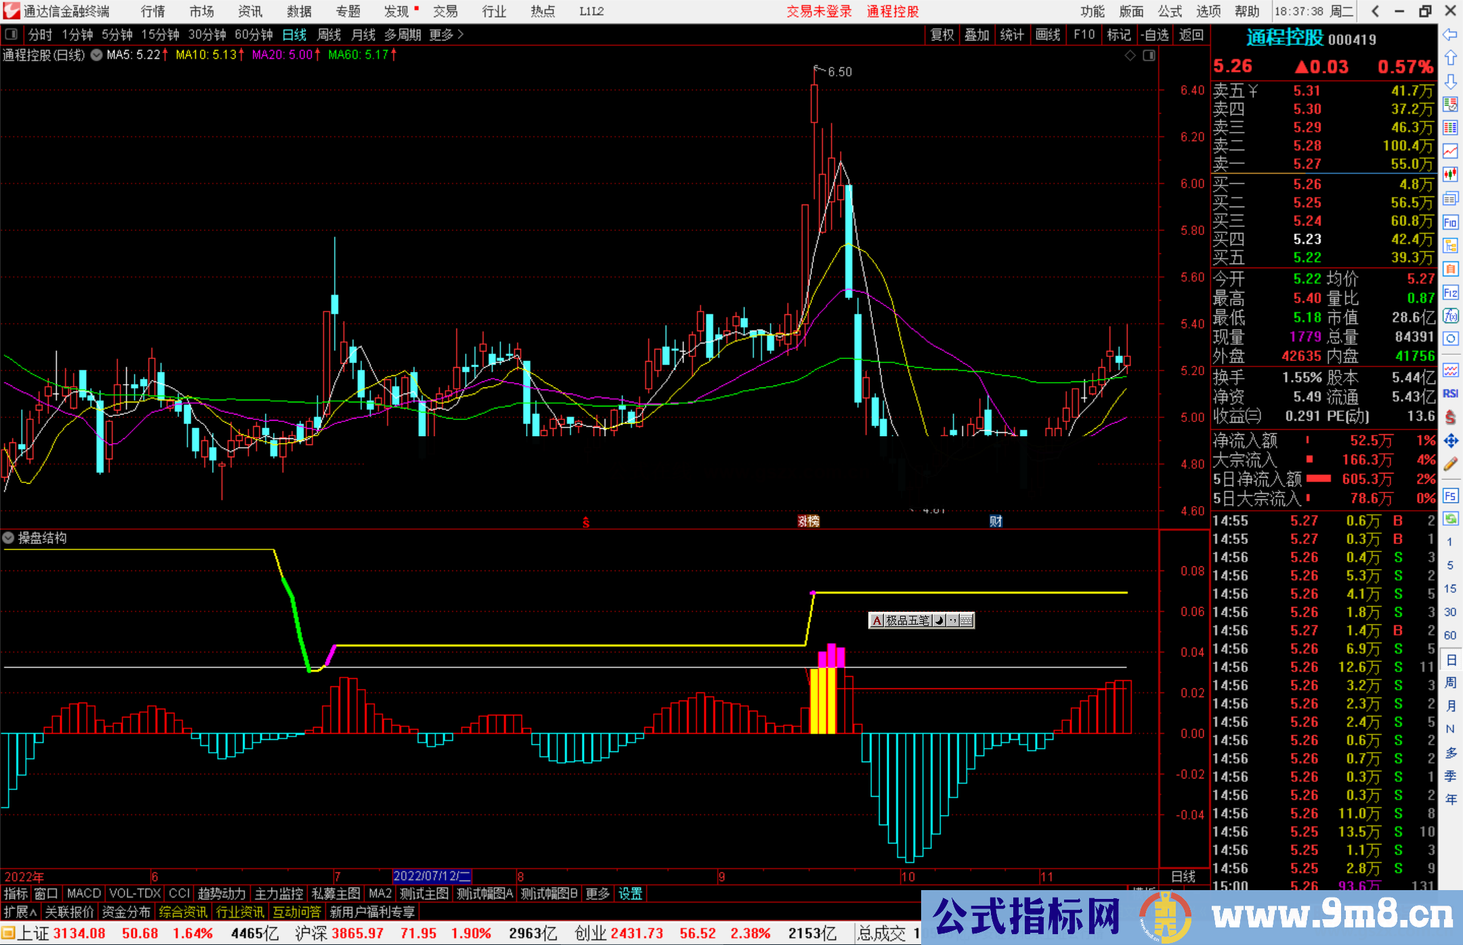This screenshot has width=1463, height=945.
Task: Toggle the panel icon left of 分时
Action: pos(12,34)
